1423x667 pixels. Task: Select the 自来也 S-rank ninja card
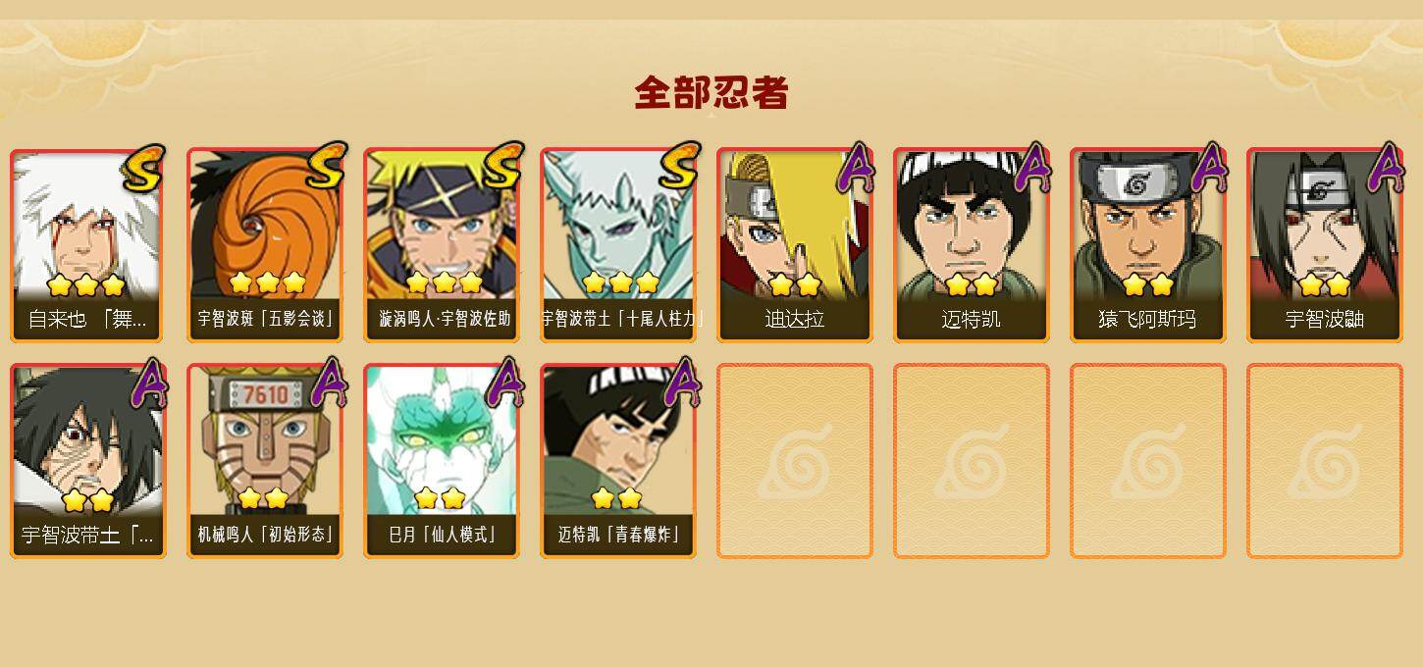tap(88, 245)
